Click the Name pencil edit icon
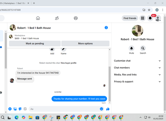 pyautogui.click(x=63, y=49)
